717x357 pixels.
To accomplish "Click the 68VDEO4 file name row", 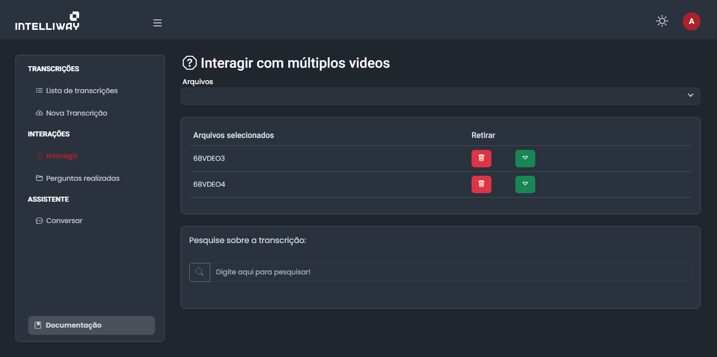I will coord(210,184).
